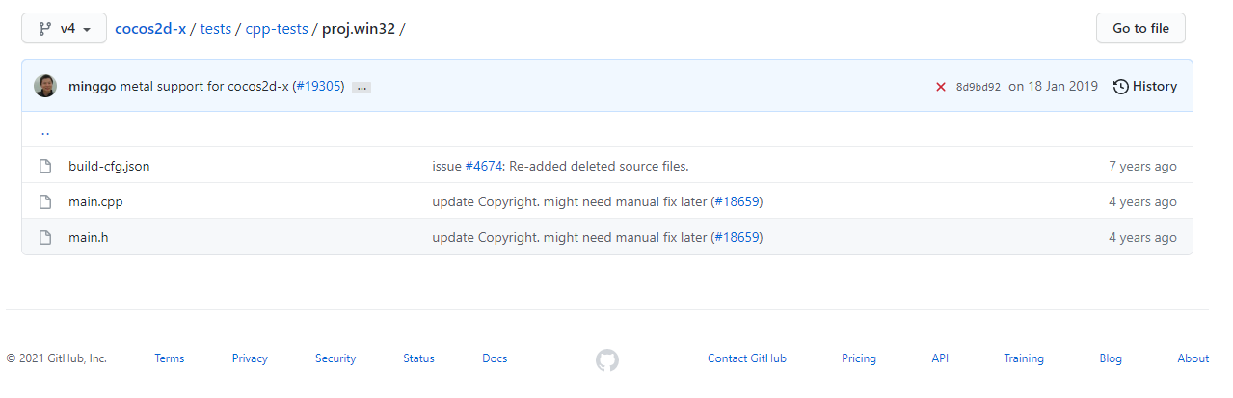Click the build-cfg.json file icon
Screen dimensions: 1233x398
[44, 166]
